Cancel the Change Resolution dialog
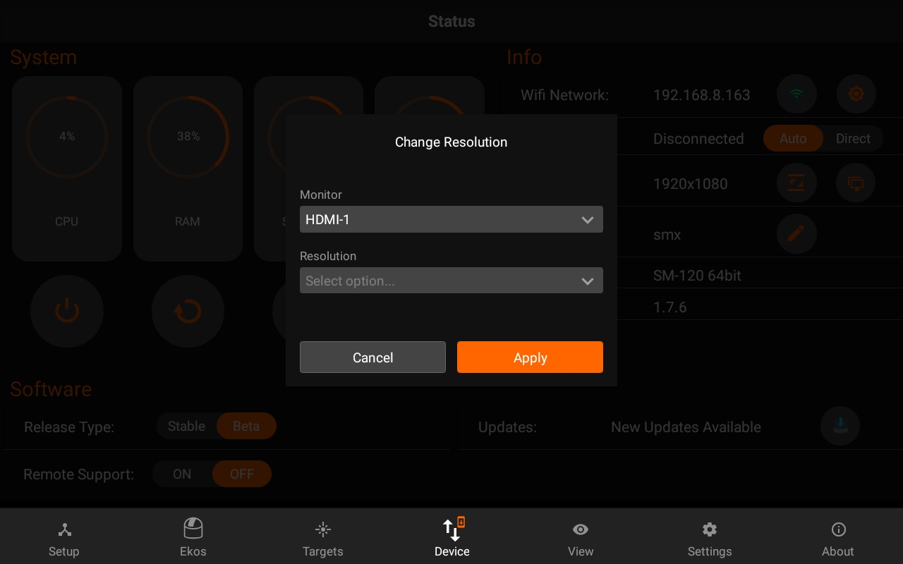The width and height of the screenshot is (903, 564). pyautogui.click(x=372, y=357)
